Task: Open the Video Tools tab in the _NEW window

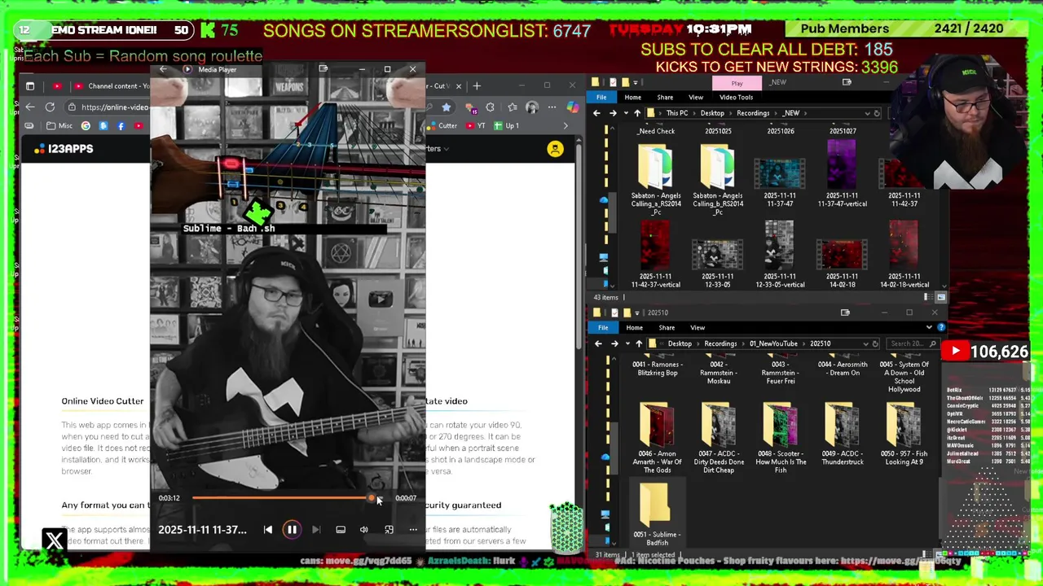Action: click(736, 97)
